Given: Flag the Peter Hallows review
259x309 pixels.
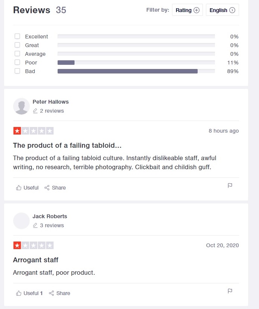Looking at the screenshot, I should click(230, 185).
